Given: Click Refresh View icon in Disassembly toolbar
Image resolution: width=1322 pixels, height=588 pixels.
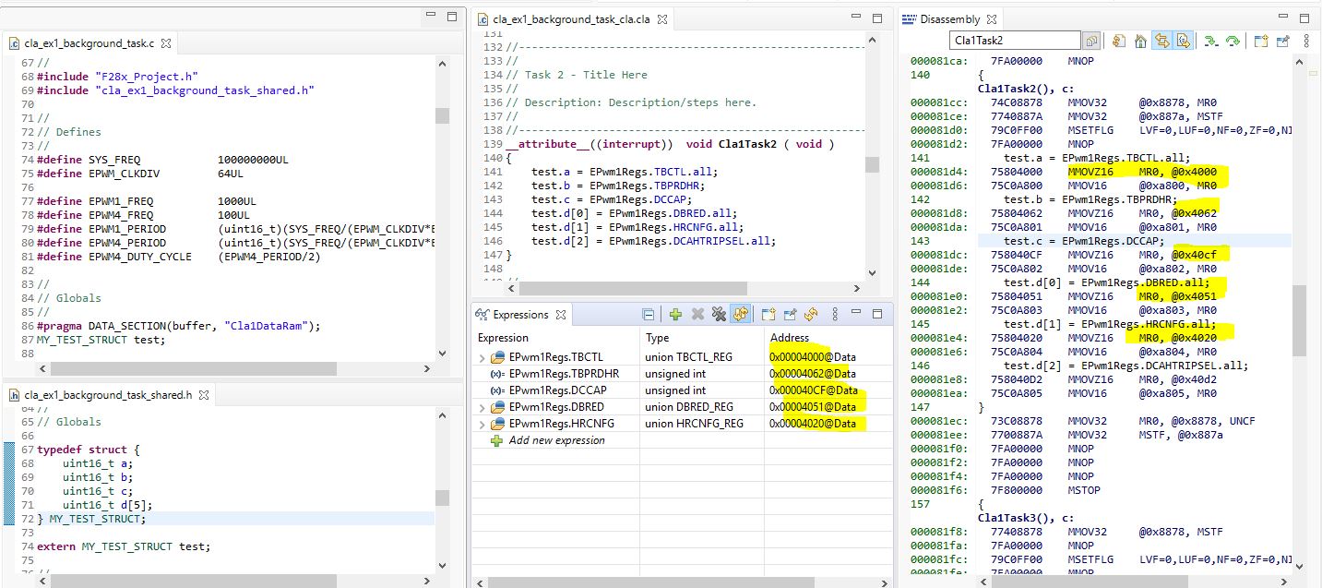Looking at the screenshot, I should 1119,41.
